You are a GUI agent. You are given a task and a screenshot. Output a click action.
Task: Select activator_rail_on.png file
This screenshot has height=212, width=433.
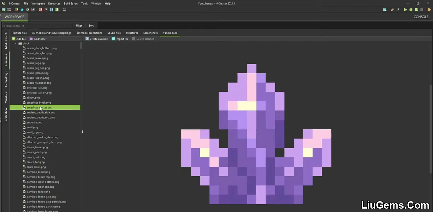click(x=39, y=93)
